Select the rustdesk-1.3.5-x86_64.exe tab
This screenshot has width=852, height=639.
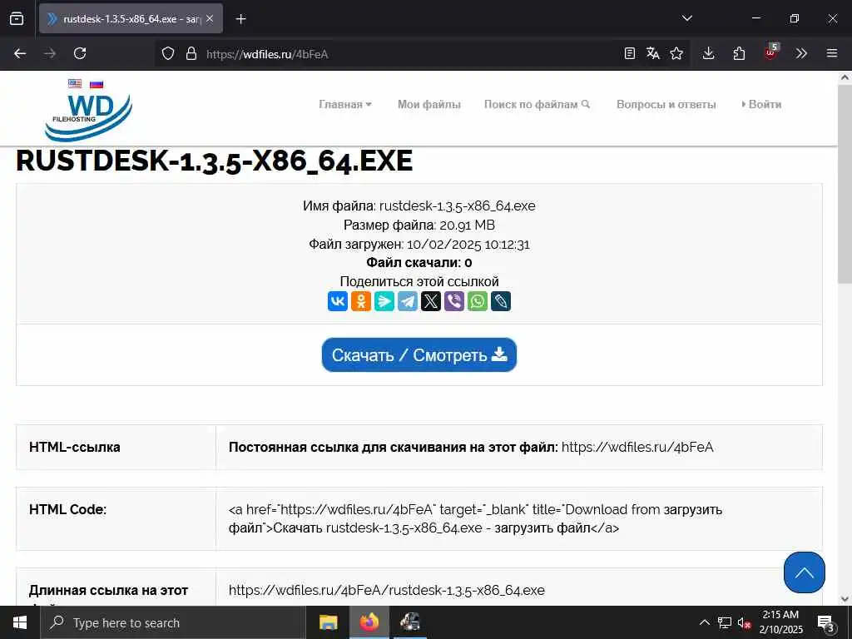tap(131, 19)
